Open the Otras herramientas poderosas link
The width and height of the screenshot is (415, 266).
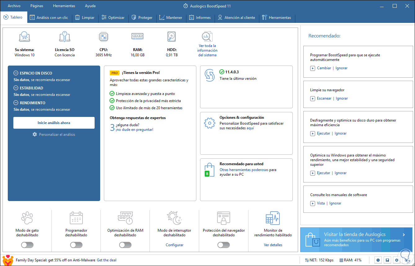pos(244,170)
